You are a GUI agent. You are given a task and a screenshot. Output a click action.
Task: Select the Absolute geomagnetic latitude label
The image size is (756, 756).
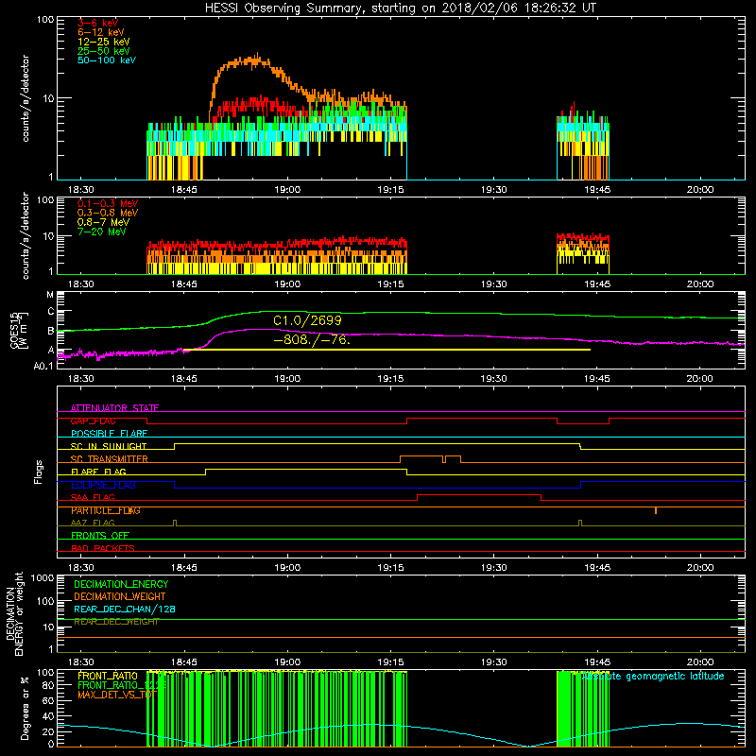tap(653, 677)
